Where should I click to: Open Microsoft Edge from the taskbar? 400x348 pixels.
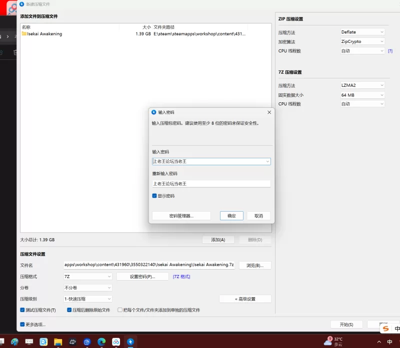tap(101, 342)
